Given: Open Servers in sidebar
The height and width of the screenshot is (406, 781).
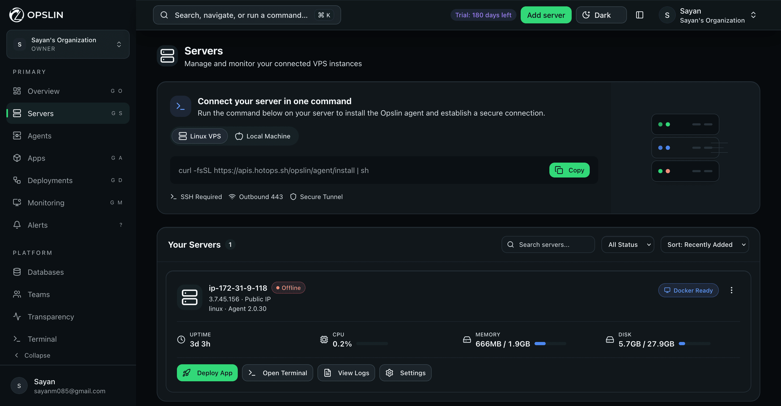Looking at the screenshot, I should (x=68, y=113).
